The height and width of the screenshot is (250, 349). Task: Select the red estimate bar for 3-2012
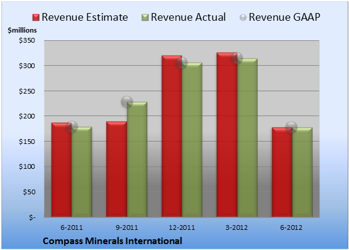click(227, 134)
